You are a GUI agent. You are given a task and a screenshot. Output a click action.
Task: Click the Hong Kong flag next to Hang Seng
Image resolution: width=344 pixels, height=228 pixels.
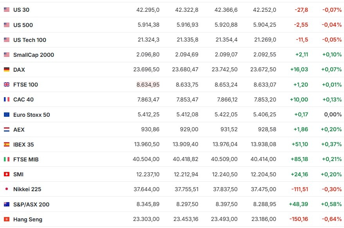pyautogui.click(x=7, y=219)
